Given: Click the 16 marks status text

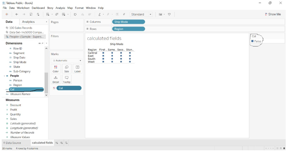Looking at the screenshot, I should pyautogui.click(x=7, y=149).
